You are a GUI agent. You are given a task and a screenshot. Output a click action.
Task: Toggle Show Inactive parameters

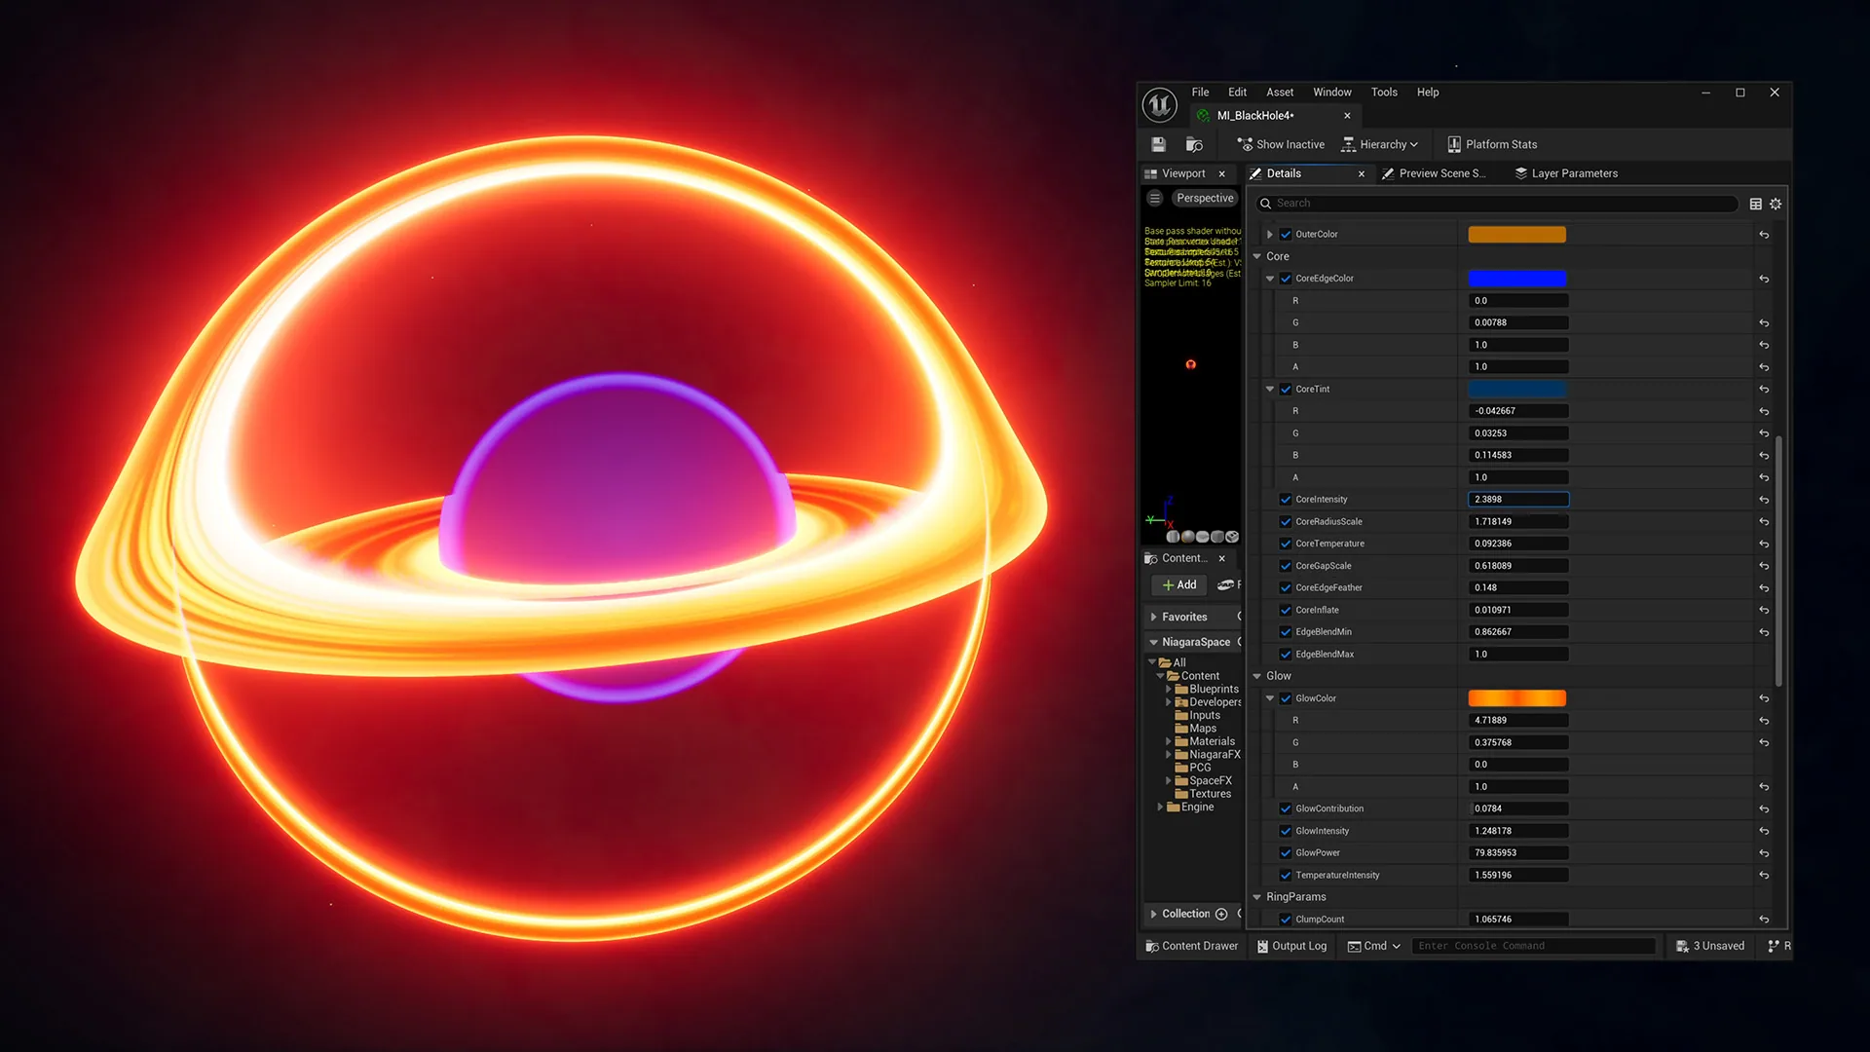(x=1280, y=144)
